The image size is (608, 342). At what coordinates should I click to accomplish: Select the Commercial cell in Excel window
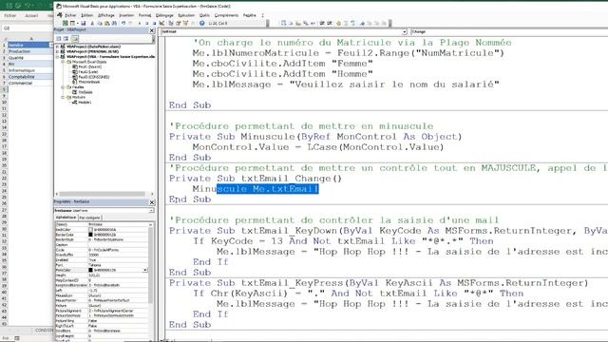pos(30,83)
